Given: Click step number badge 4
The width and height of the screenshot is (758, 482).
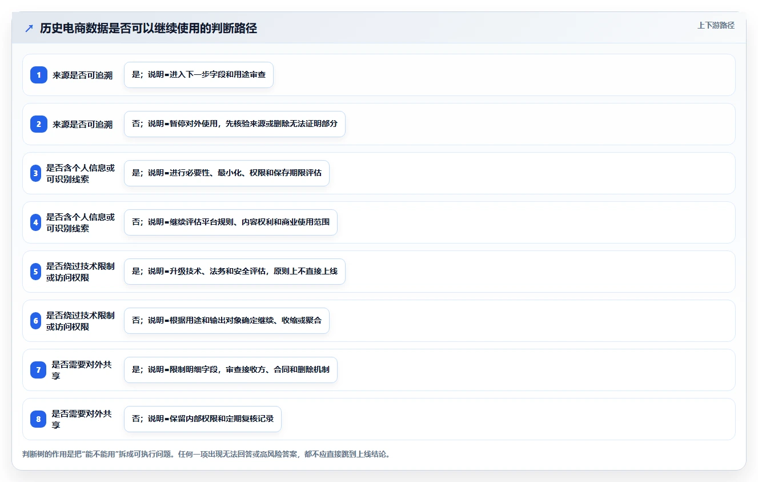Looking at the screenshot, I should click(x=35, y=222).
